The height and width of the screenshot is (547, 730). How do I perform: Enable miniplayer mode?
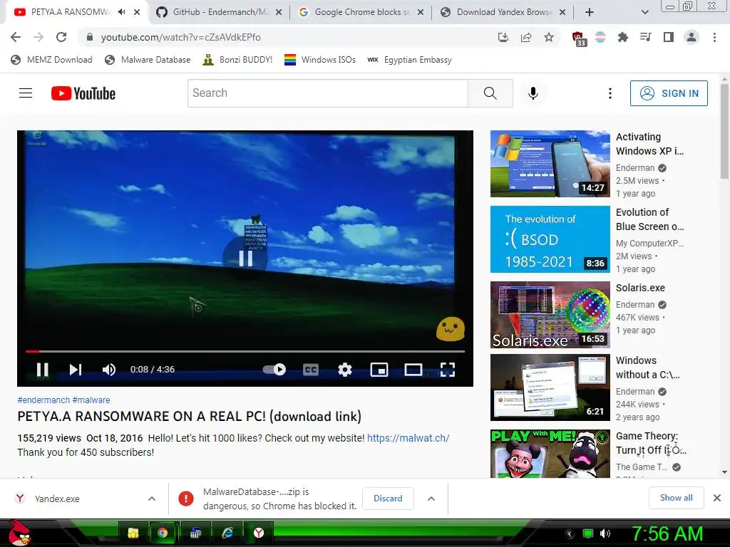click(x=379, y=370)
